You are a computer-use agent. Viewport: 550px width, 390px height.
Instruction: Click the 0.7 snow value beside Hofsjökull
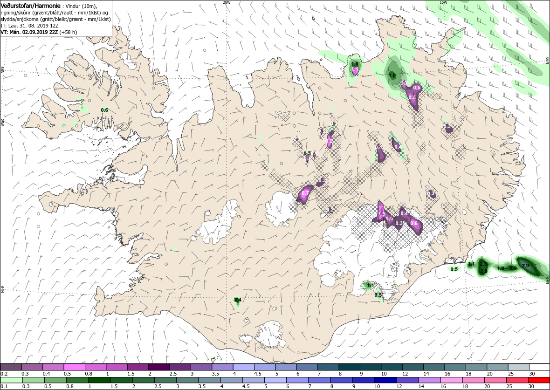(305, 193)
